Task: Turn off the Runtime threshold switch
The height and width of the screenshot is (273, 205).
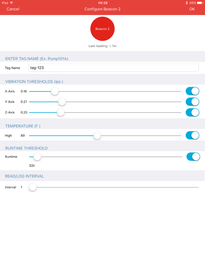Action: tap(193, 157)
